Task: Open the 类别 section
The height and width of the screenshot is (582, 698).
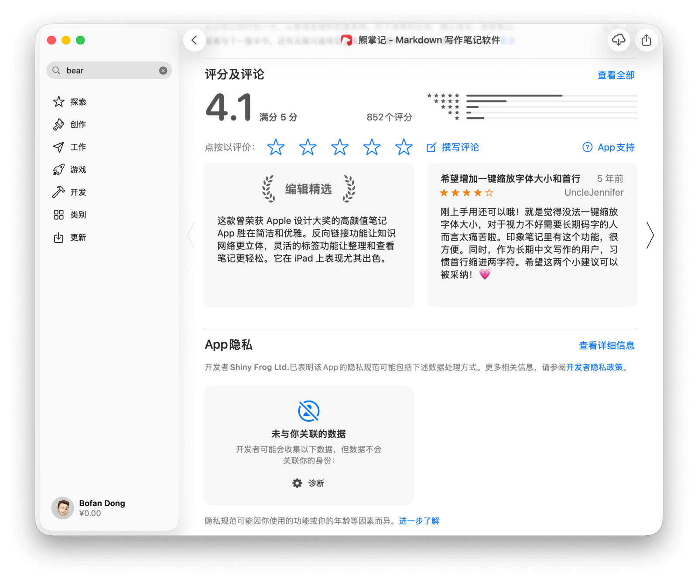Action: pos(109,215)
